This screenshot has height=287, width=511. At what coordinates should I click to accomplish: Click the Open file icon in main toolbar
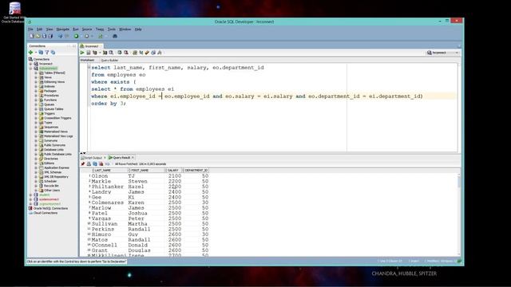38,36
